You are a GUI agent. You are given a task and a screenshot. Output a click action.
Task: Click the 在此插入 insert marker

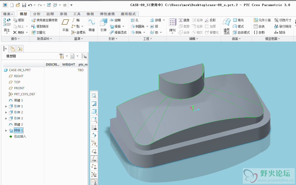[x=20, y=136]
